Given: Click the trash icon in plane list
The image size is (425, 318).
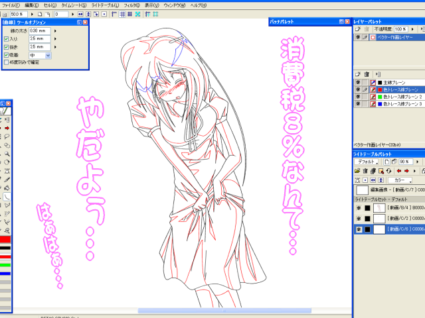Looking at the screenshot, I should 366,74.
